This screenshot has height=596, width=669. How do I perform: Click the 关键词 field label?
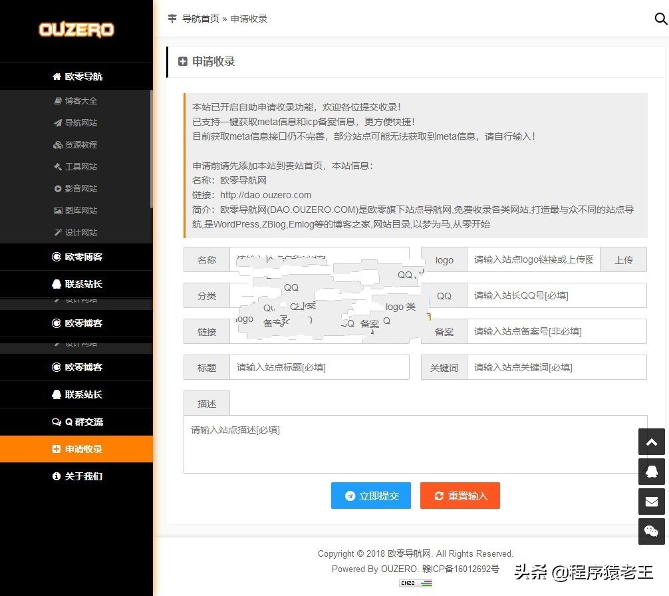444,367
